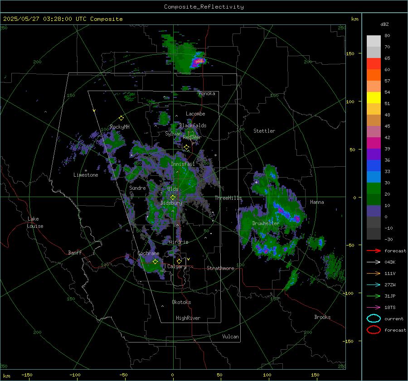Select the Airdrie label
This screenshot has width=408, height=381.
click(x=179, y=242)
